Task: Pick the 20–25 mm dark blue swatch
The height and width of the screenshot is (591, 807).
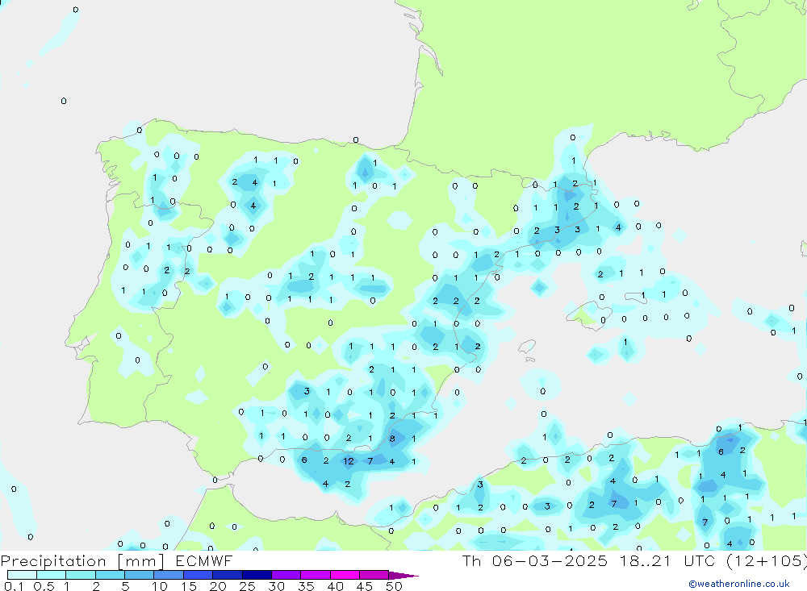Action: pos(228,575)
